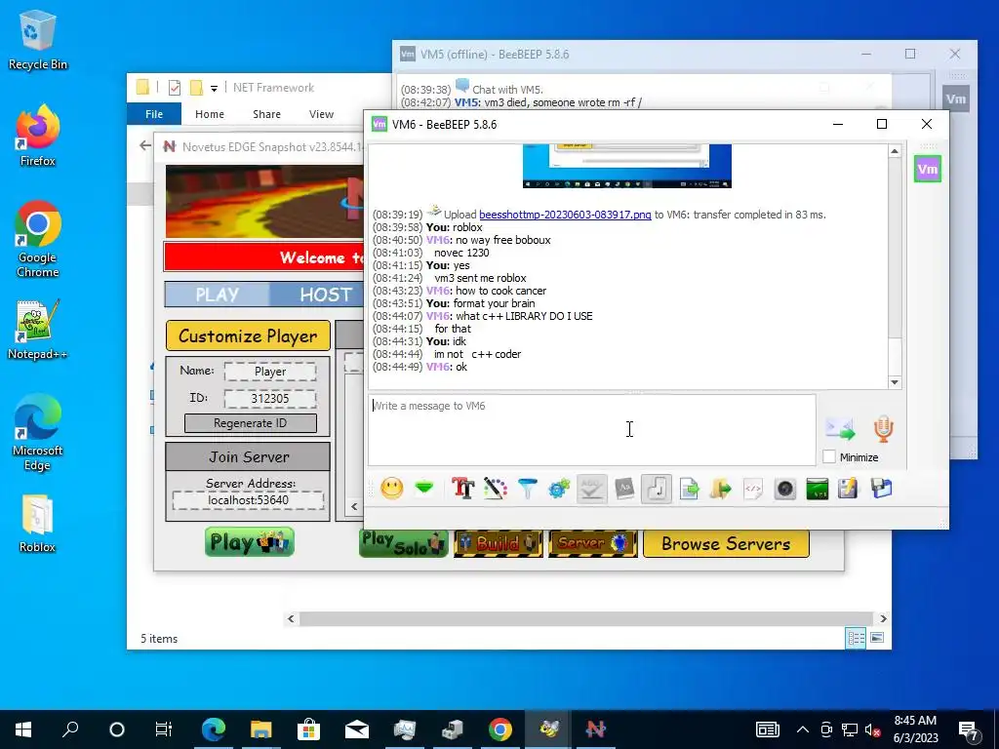Screen dimensions: 999x749
Task: Open the View ribbon tab in Explorer
Action: coord(321,114)
